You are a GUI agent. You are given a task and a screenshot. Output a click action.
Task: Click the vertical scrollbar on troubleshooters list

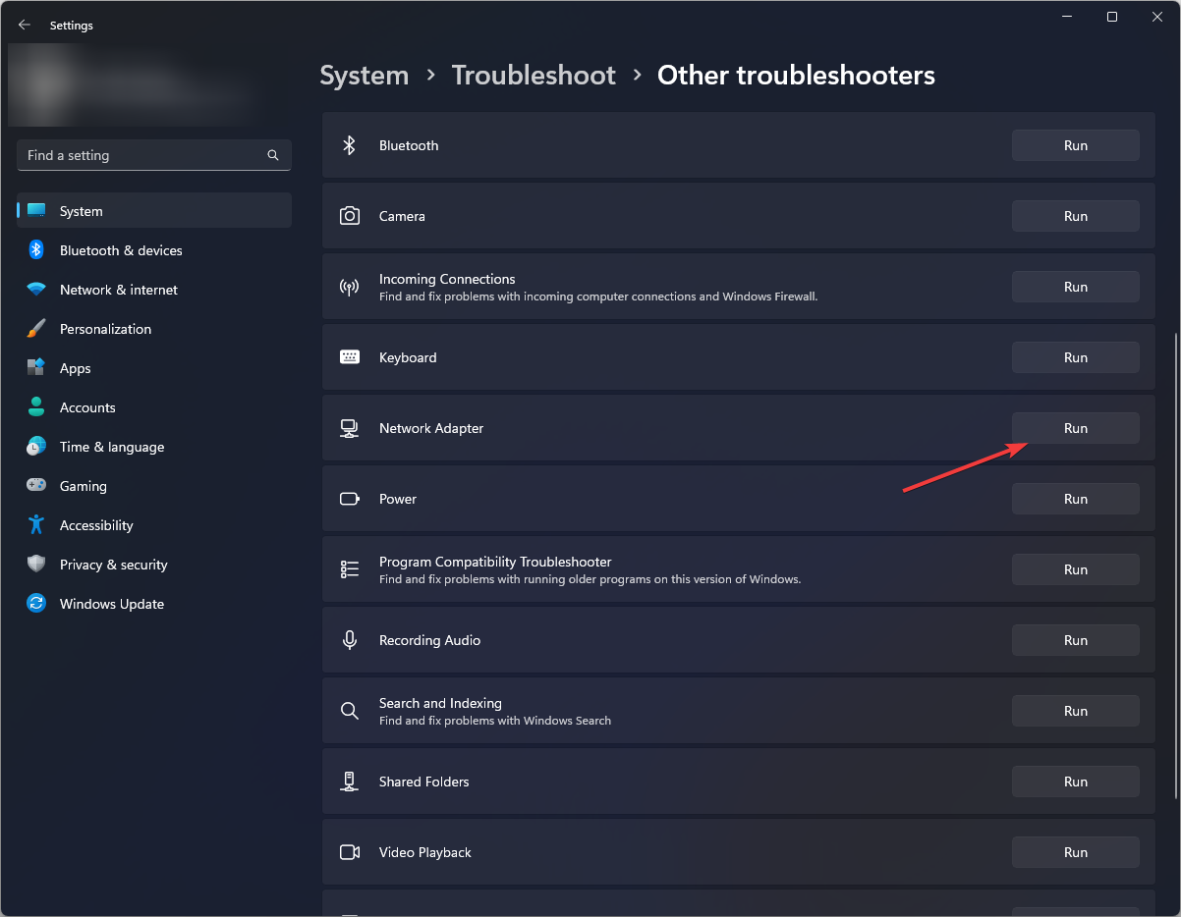coord(1175,565)
